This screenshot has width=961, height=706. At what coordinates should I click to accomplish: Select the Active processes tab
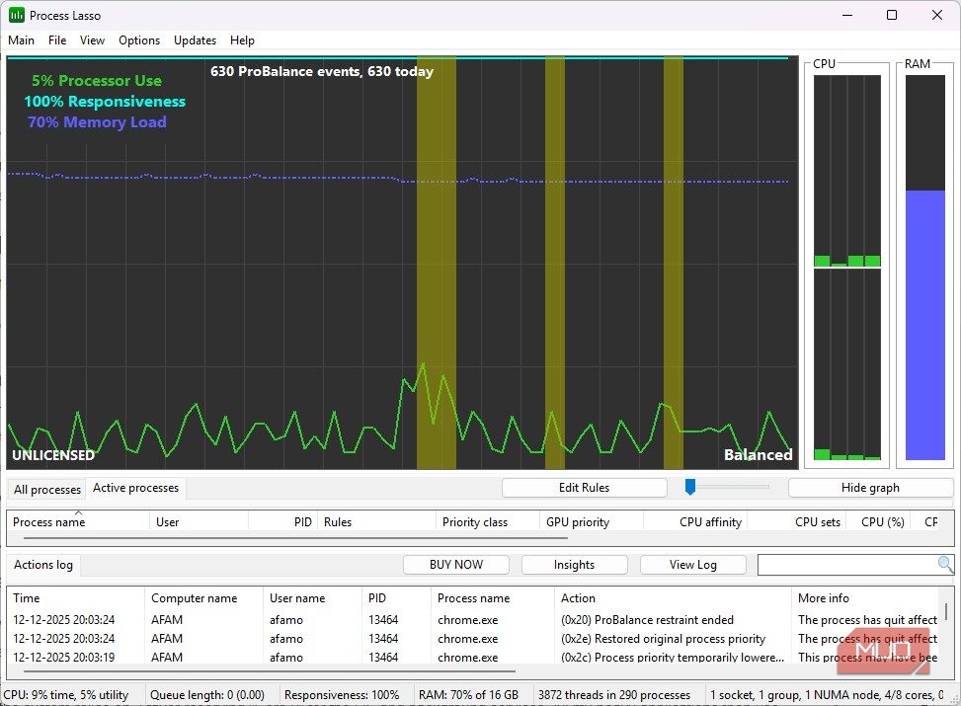(x=135, y=488)
